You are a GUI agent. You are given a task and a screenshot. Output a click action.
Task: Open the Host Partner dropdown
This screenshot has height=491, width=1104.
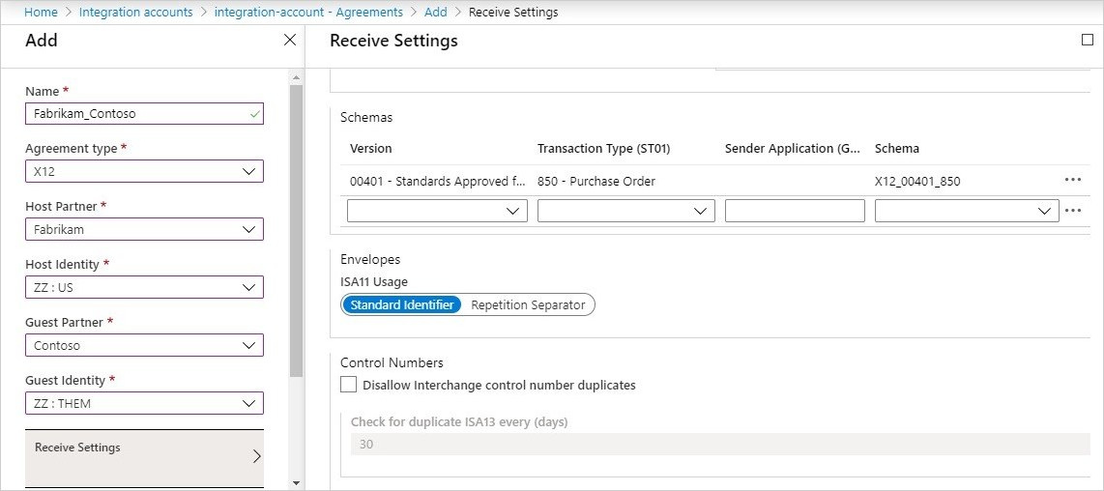coord(144,229)
